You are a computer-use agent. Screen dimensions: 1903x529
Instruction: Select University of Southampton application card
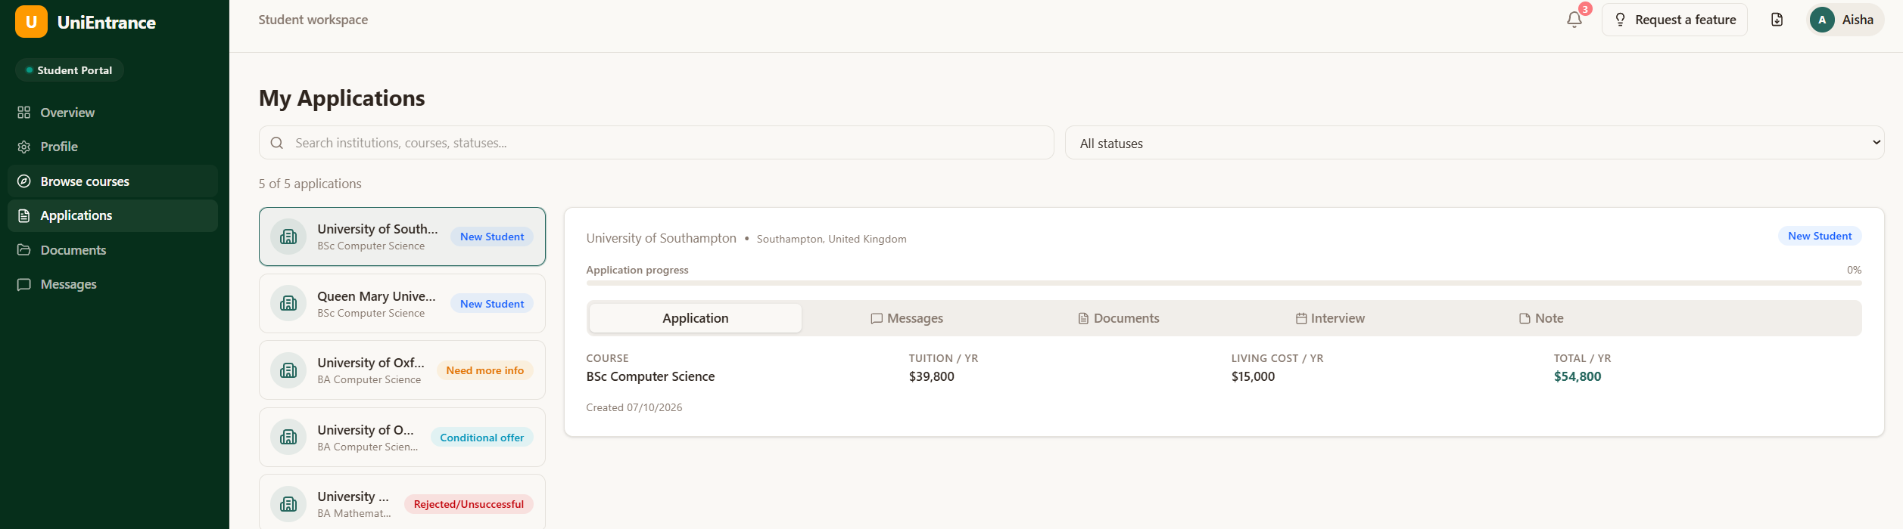coord(402,237)
